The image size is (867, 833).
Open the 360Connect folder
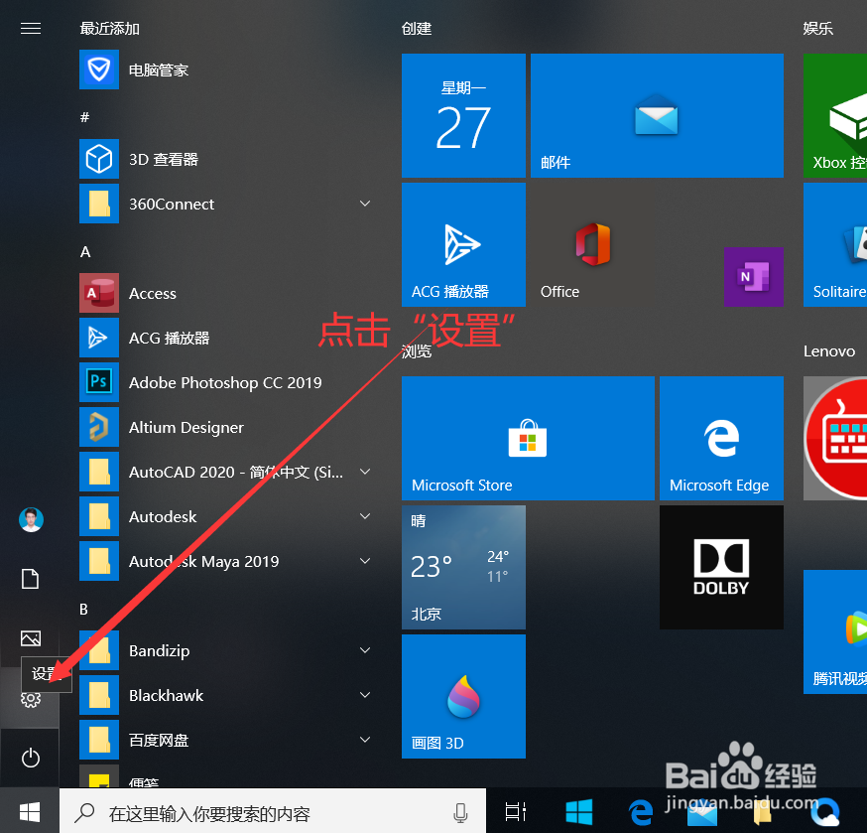click(x=227, y=204)
